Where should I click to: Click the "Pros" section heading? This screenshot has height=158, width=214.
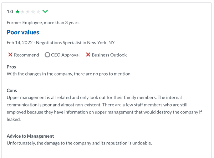pyautogui.click(x=11, y=67)
